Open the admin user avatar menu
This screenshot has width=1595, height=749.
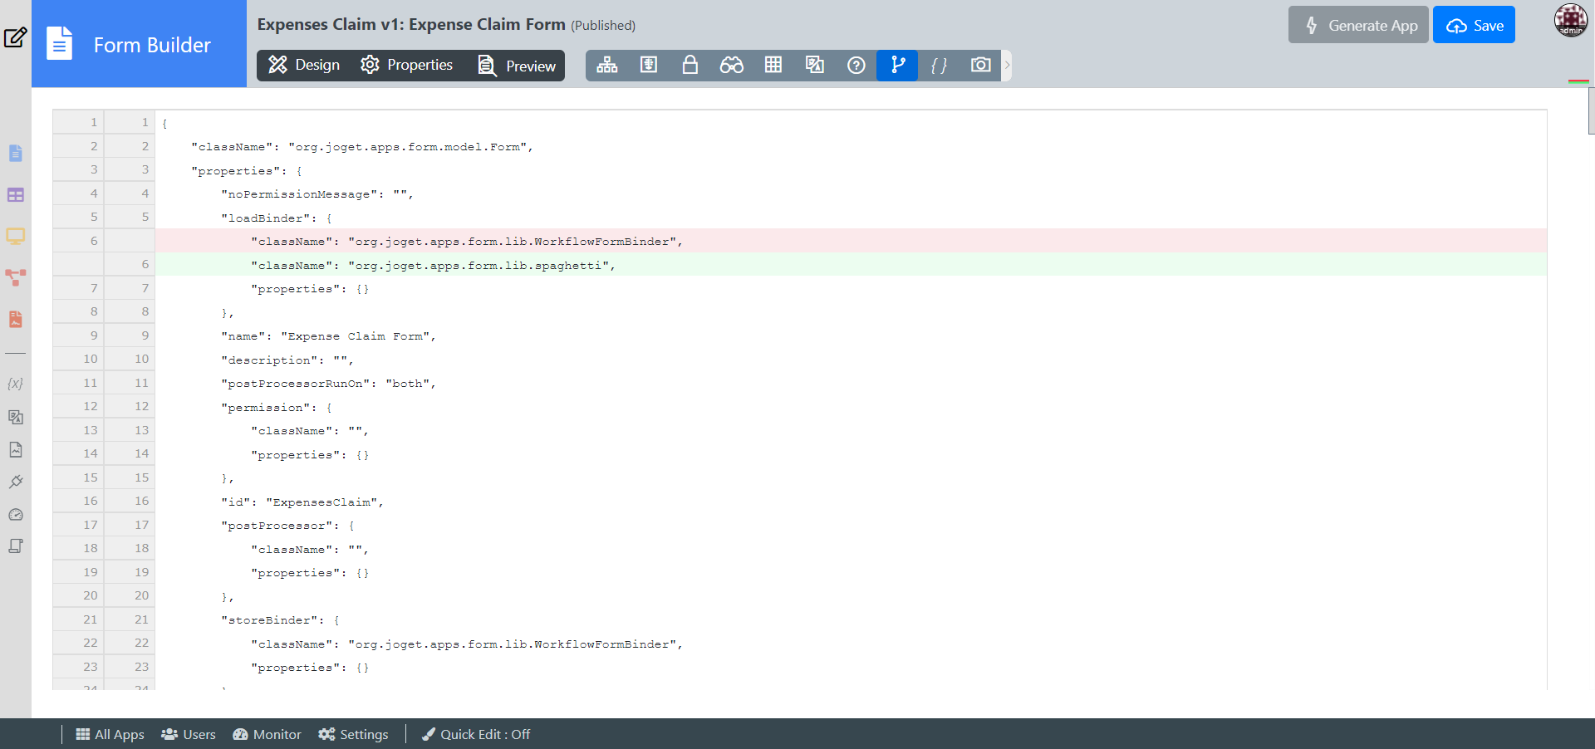1570,21
